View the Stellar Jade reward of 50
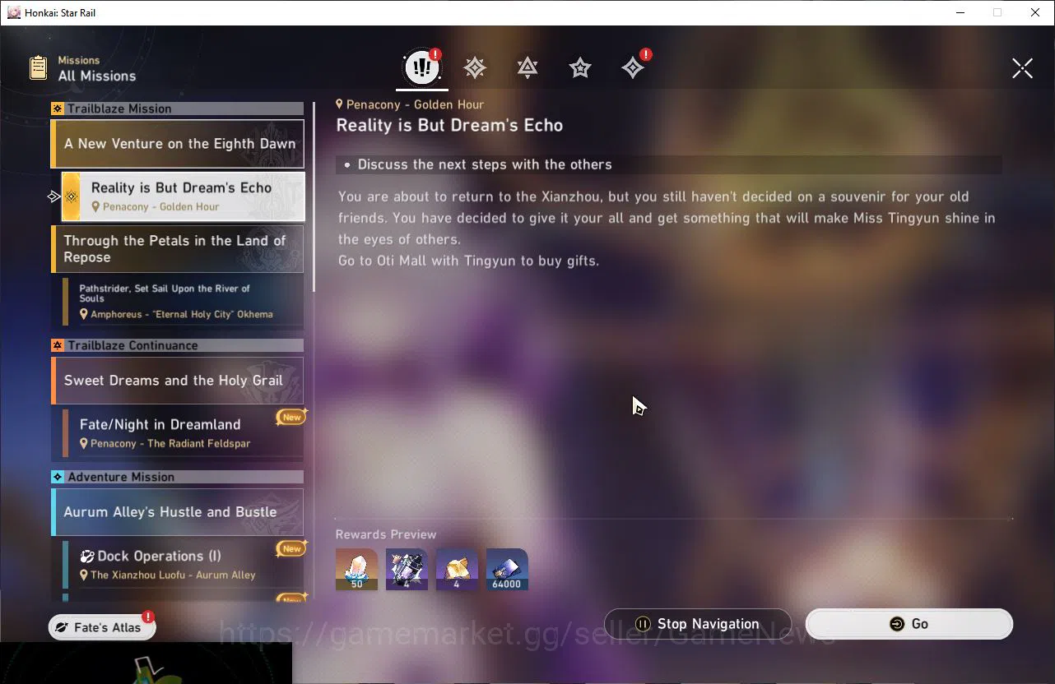This screenshot has height=684, width=1055. coord(356,569)
